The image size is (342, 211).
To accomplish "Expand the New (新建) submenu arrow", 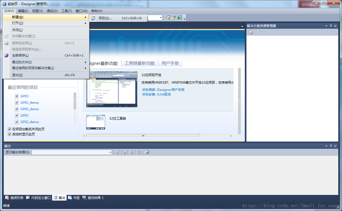I will [x=86, y=17].
